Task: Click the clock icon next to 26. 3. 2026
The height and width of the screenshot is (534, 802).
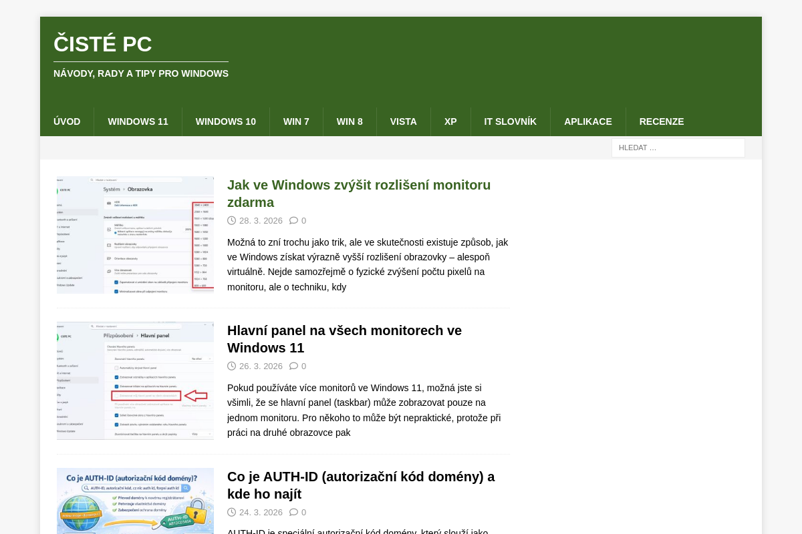Action: pos(232,366)
